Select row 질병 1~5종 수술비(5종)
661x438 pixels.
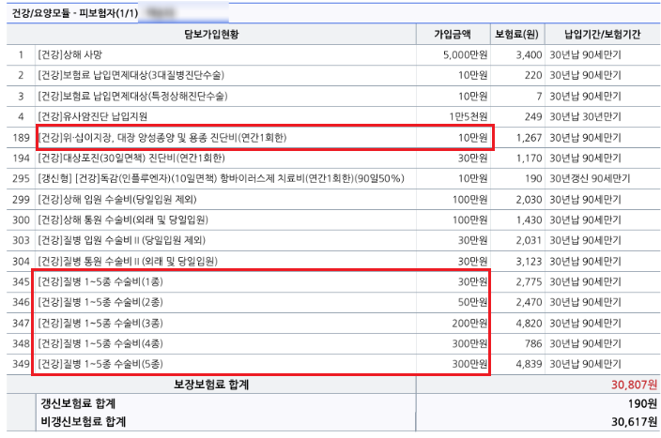(x=333, y=364)
